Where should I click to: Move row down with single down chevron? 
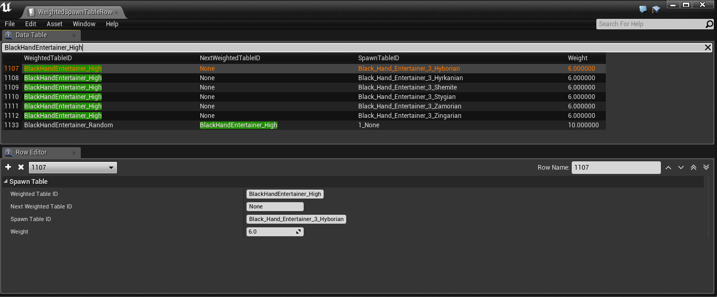681,168
